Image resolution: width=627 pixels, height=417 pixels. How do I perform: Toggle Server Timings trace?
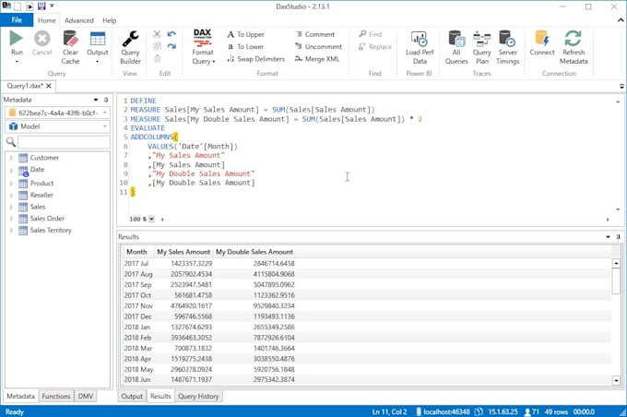[507, 47]
